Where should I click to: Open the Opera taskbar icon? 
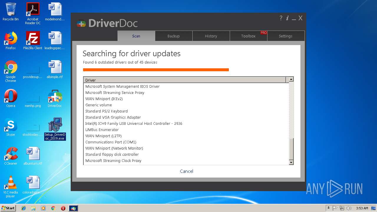pos(63,208)
